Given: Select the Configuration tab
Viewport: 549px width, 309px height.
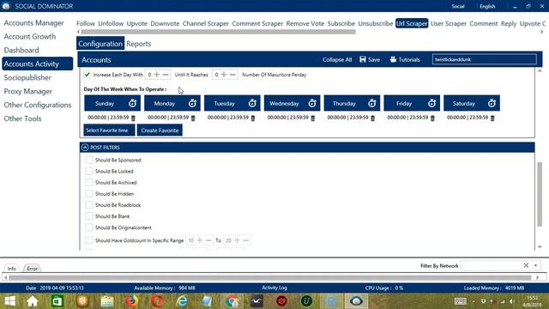Looking at the screenshot, I should click(x=100, y=44).
